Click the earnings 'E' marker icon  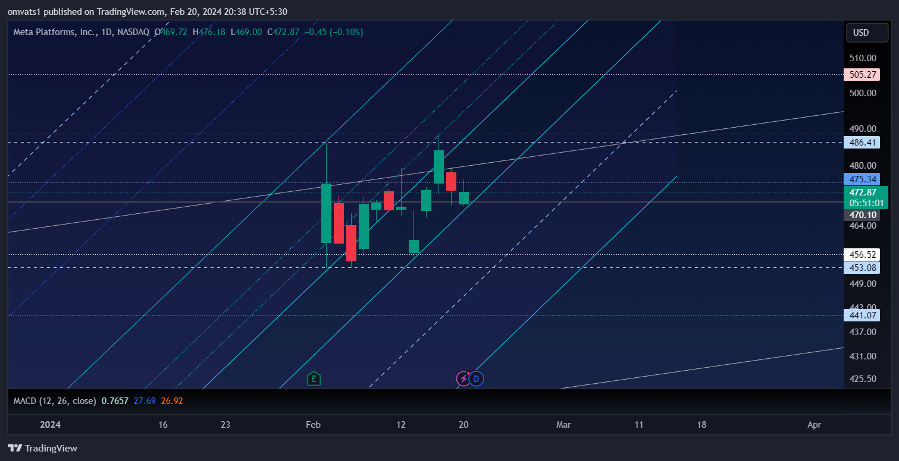pos(314,378)
